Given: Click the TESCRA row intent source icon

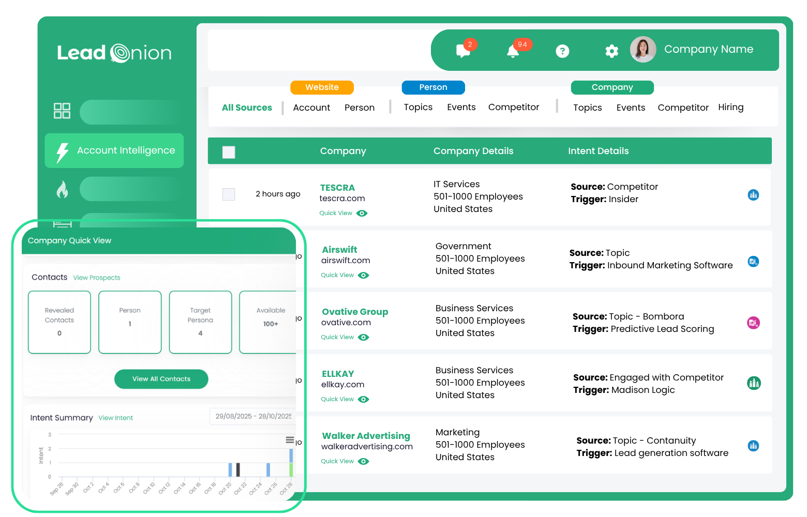Looking at the screenshot, I should (753, 195).
